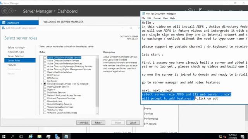248x139 pixels.
Task: Check the Fax Server checkbox
Action: coord(45,81)
